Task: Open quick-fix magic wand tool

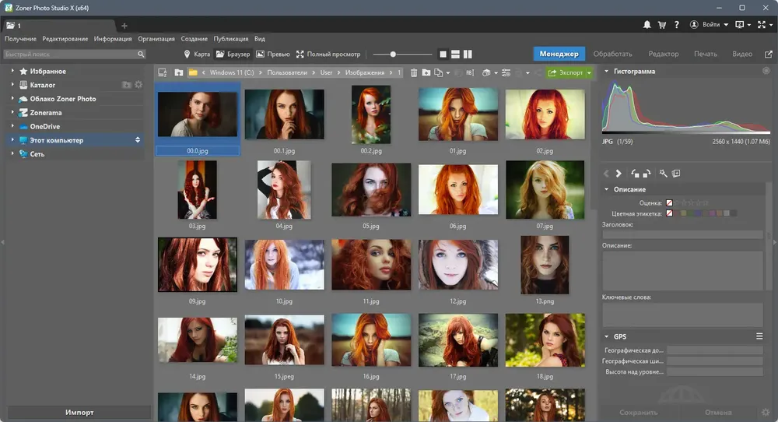Action: point(664,174)
